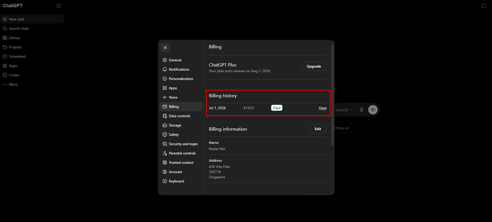The width and height of the screenshot is (492, 222).
Task: Click the Account person icon
Action: point(165,172)
